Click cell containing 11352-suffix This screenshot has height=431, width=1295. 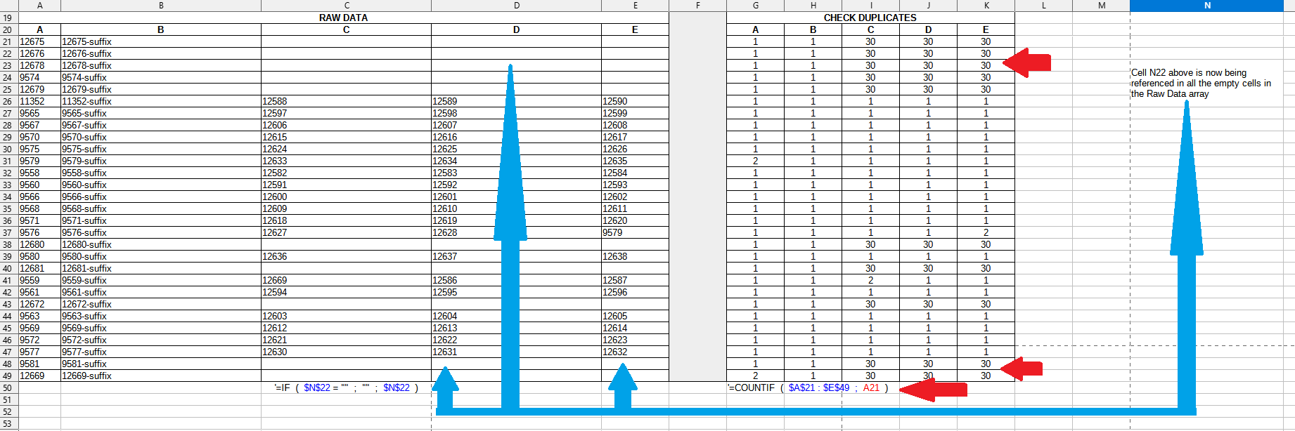coord(161,101)
